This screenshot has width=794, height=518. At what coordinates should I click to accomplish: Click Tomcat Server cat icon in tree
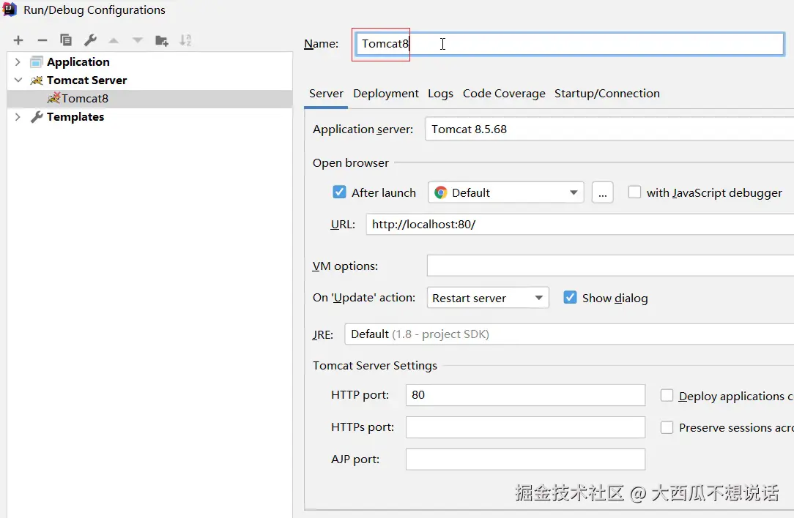pos(37,80)
